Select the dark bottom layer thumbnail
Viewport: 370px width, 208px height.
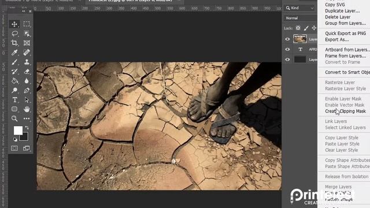(300, 60)
